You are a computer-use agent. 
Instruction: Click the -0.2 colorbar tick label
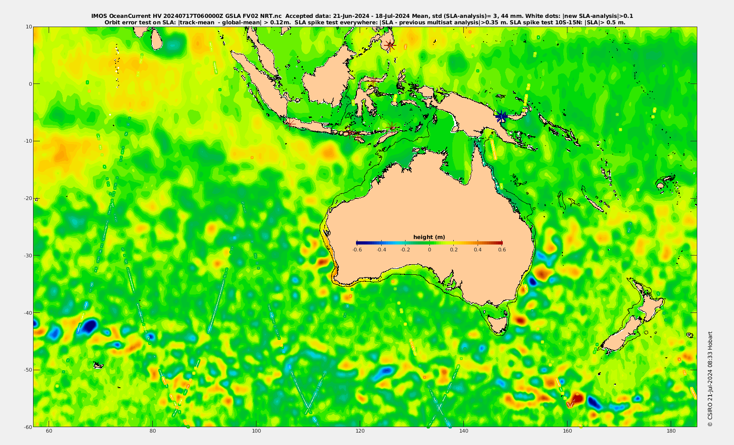(406, 250)
